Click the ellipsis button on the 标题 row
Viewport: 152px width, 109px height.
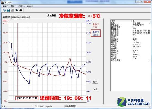click(x=150, y=23)
